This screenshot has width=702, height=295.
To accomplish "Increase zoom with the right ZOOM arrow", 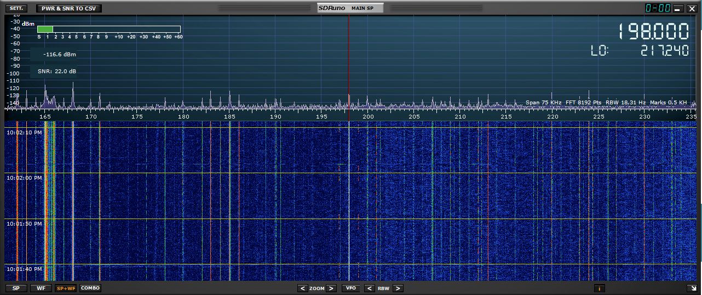I will pos(331,288).
